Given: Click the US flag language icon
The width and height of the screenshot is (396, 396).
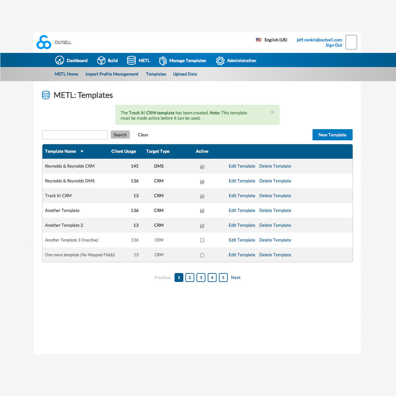Looking at the screenshot, I should pyautogui.click(x=259, y=40).
